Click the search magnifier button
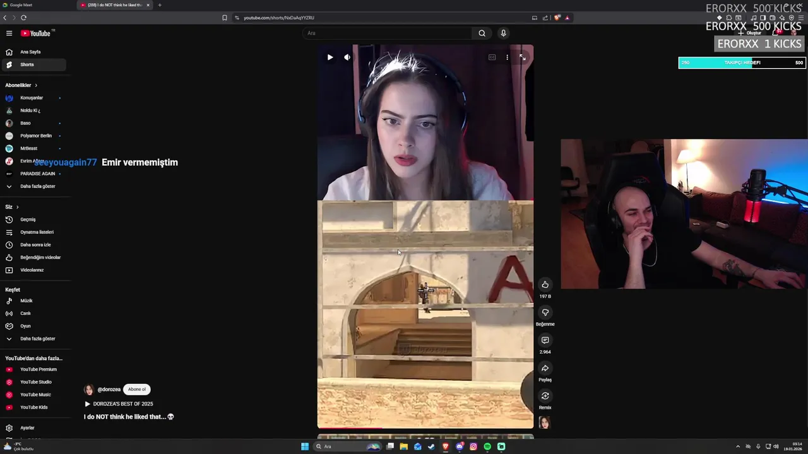This screenshot has width=808, height=454. pyautogui.click(x=482, y=33)
